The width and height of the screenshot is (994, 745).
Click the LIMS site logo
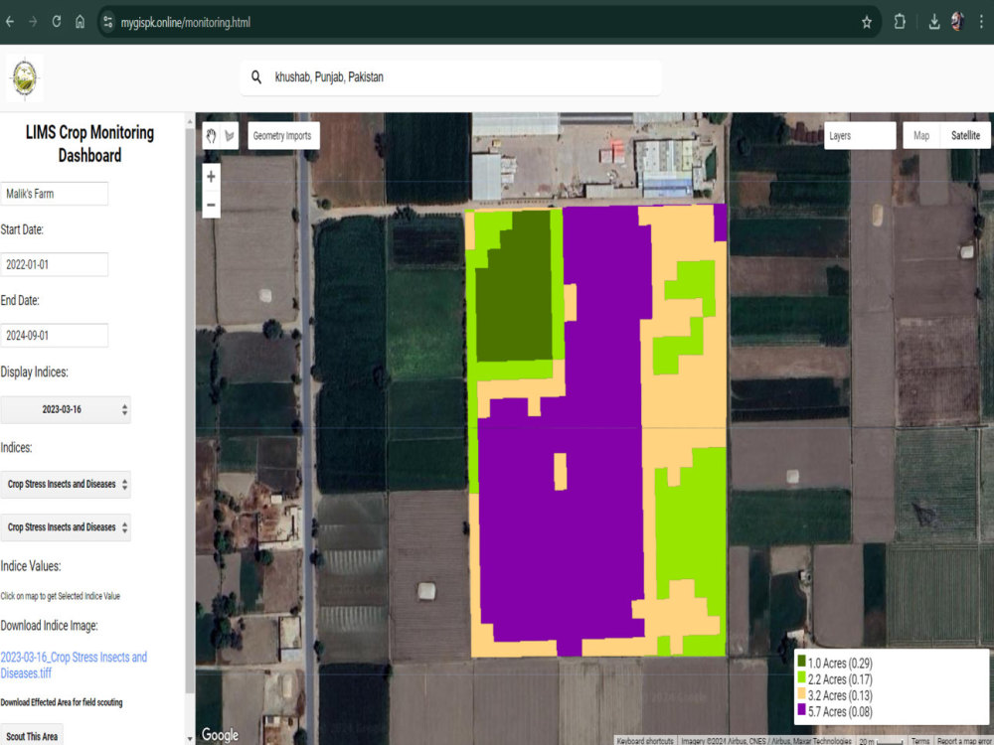coord(25,77)
